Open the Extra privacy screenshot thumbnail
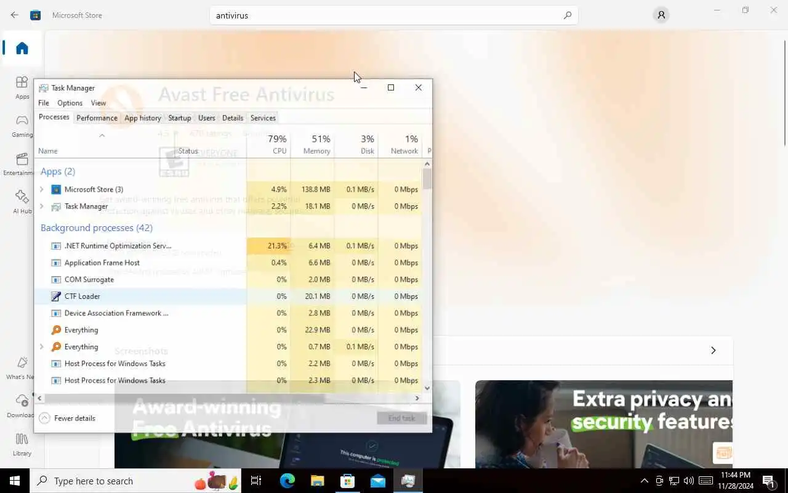Viewport: 788px width, 493px height. pyautogui.click(x=604, y=424)
